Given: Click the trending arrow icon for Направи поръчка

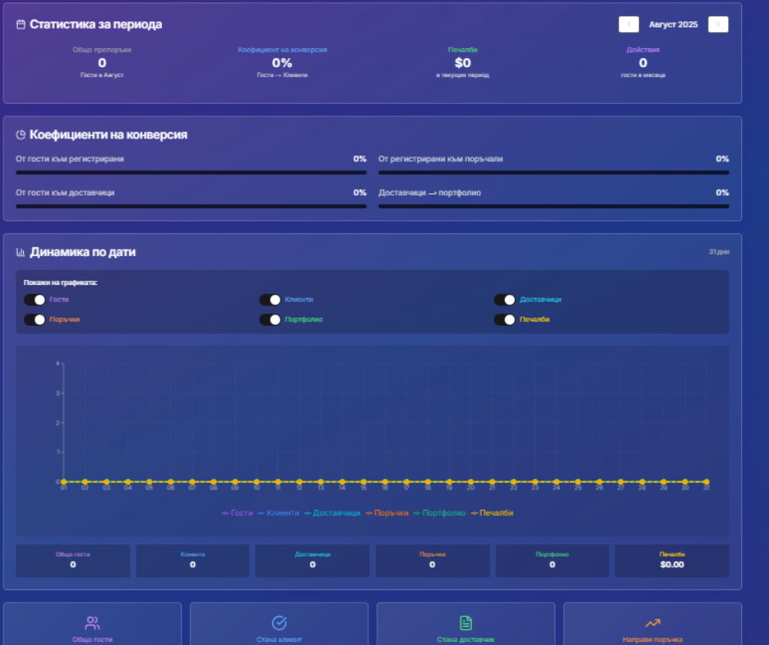Looking at the screenshot, I should (652, 624).
